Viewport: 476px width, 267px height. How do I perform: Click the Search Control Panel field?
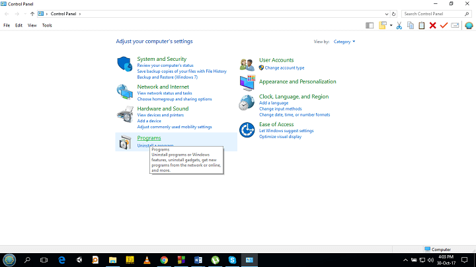point(434,13)
